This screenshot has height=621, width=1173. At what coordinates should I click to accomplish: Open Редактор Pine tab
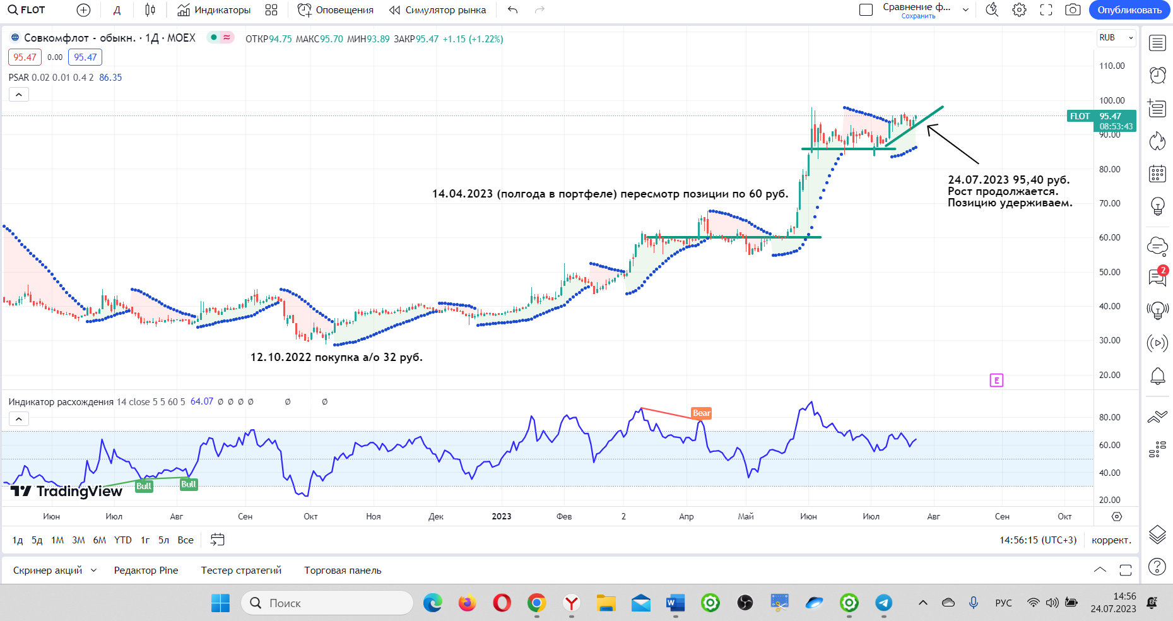coord(146,571)
